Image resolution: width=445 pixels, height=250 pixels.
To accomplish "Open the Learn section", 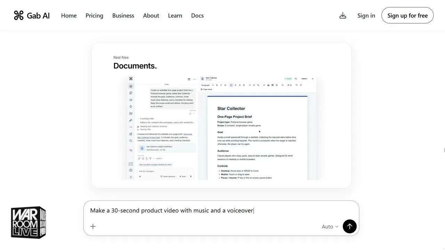I will click(175, 16).
